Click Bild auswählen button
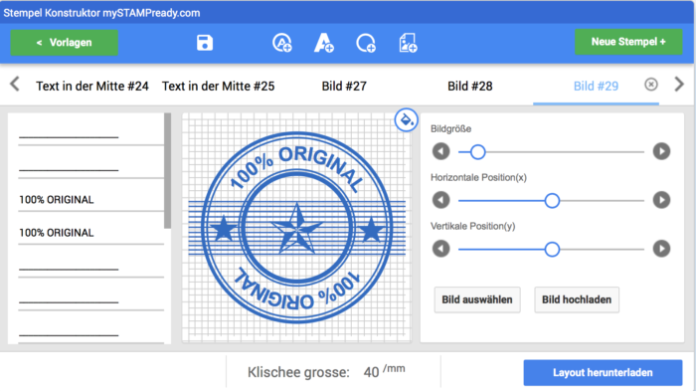Screen dimensions: 696x391 (477, 299)
